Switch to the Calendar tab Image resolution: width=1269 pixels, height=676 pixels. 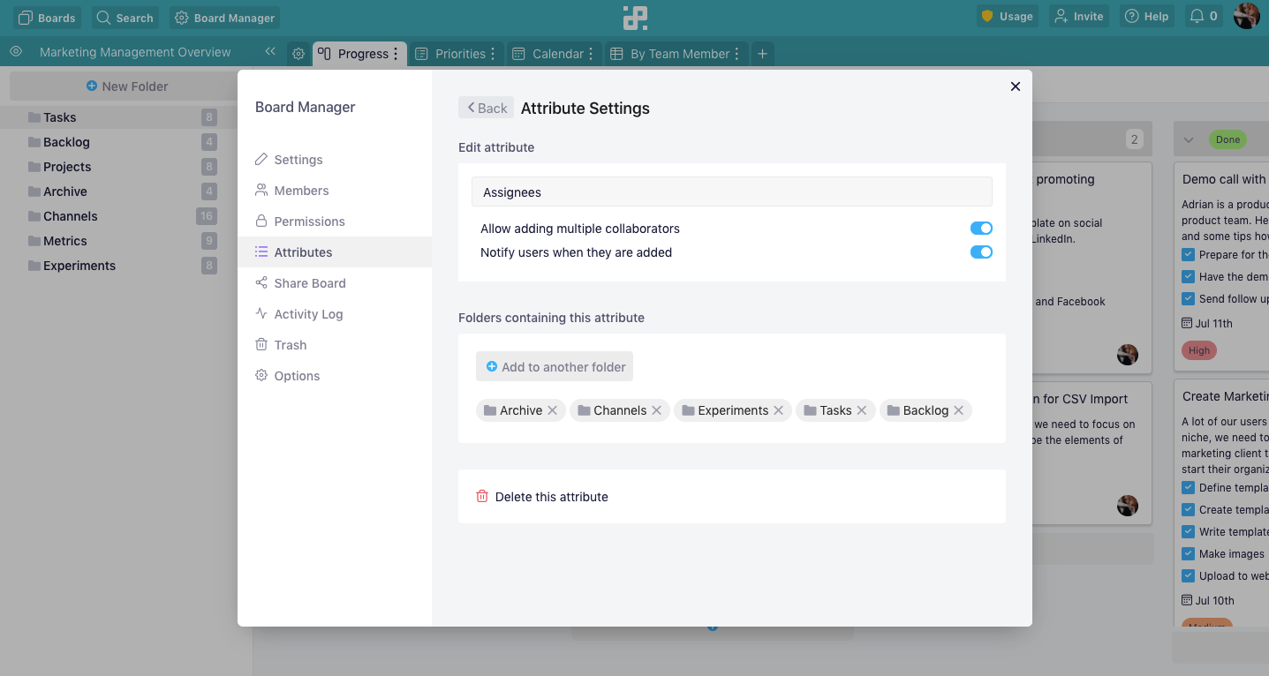[x=548, y=54]
